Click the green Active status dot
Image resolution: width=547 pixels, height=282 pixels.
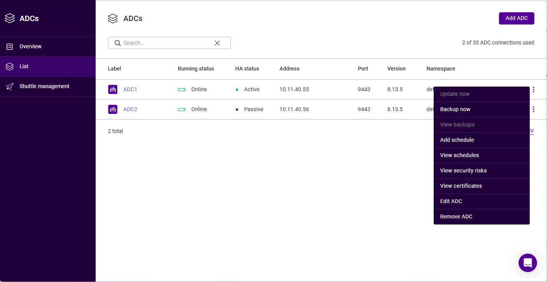coord(237,89)
